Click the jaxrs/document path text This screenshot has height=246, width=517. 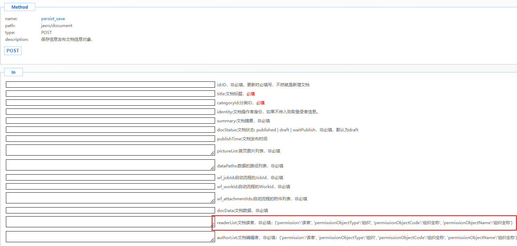(57, 26)
